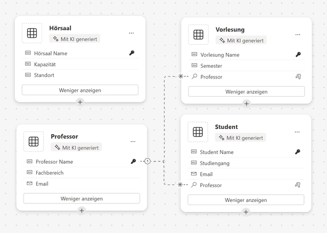Open the Professor table more options menu
Screen dimensions: 327x233
[133, 141]
